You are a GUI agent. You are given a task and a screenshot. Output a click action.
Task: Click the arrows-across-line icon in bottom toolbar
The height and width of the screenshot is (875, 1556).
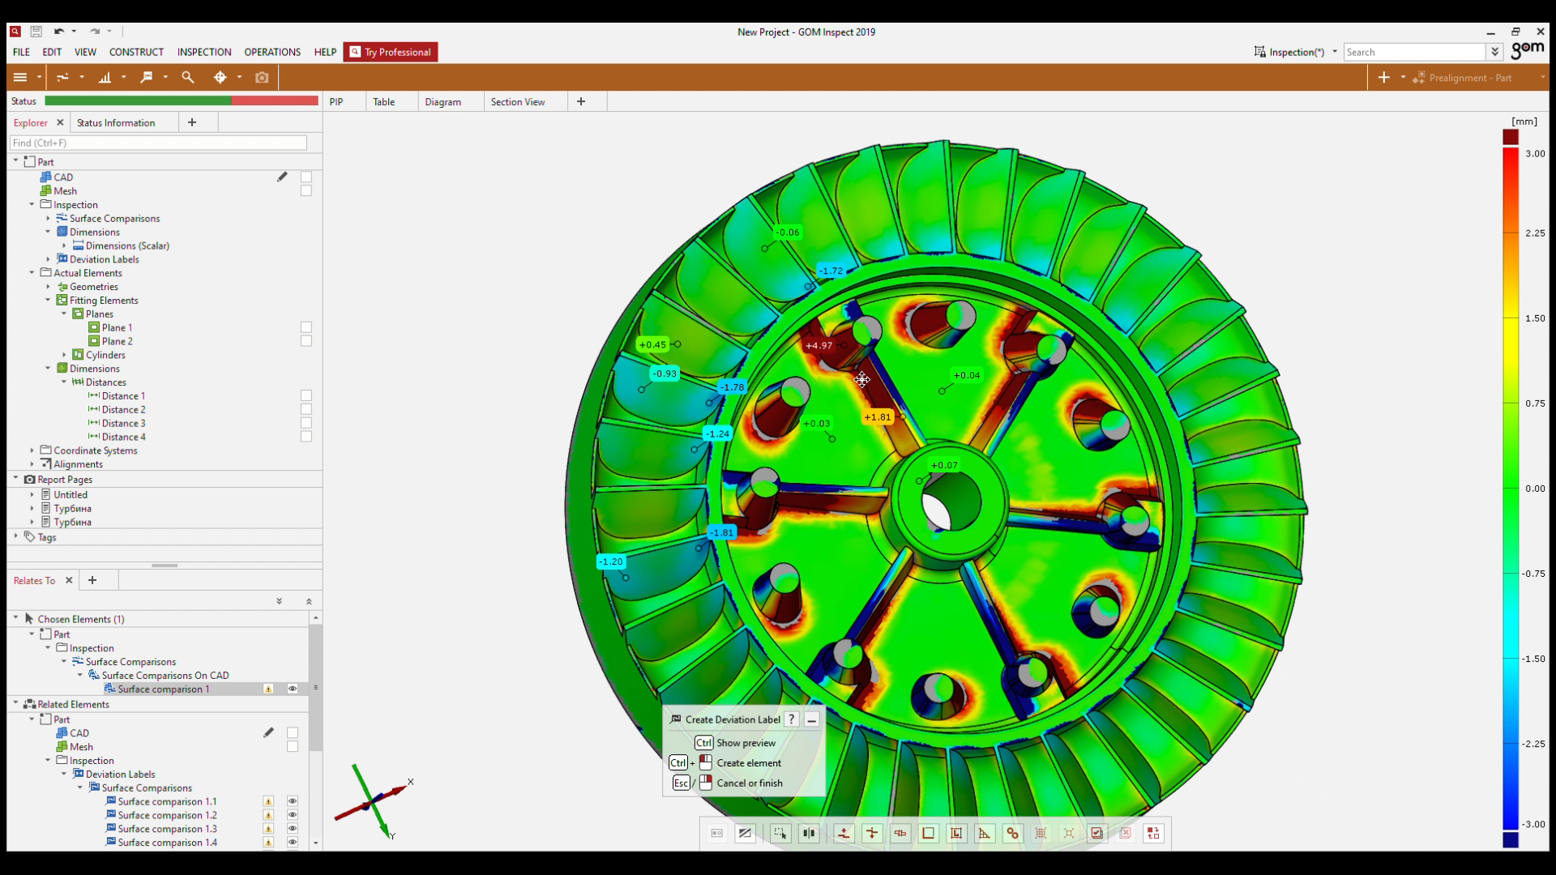click(872, 833)
